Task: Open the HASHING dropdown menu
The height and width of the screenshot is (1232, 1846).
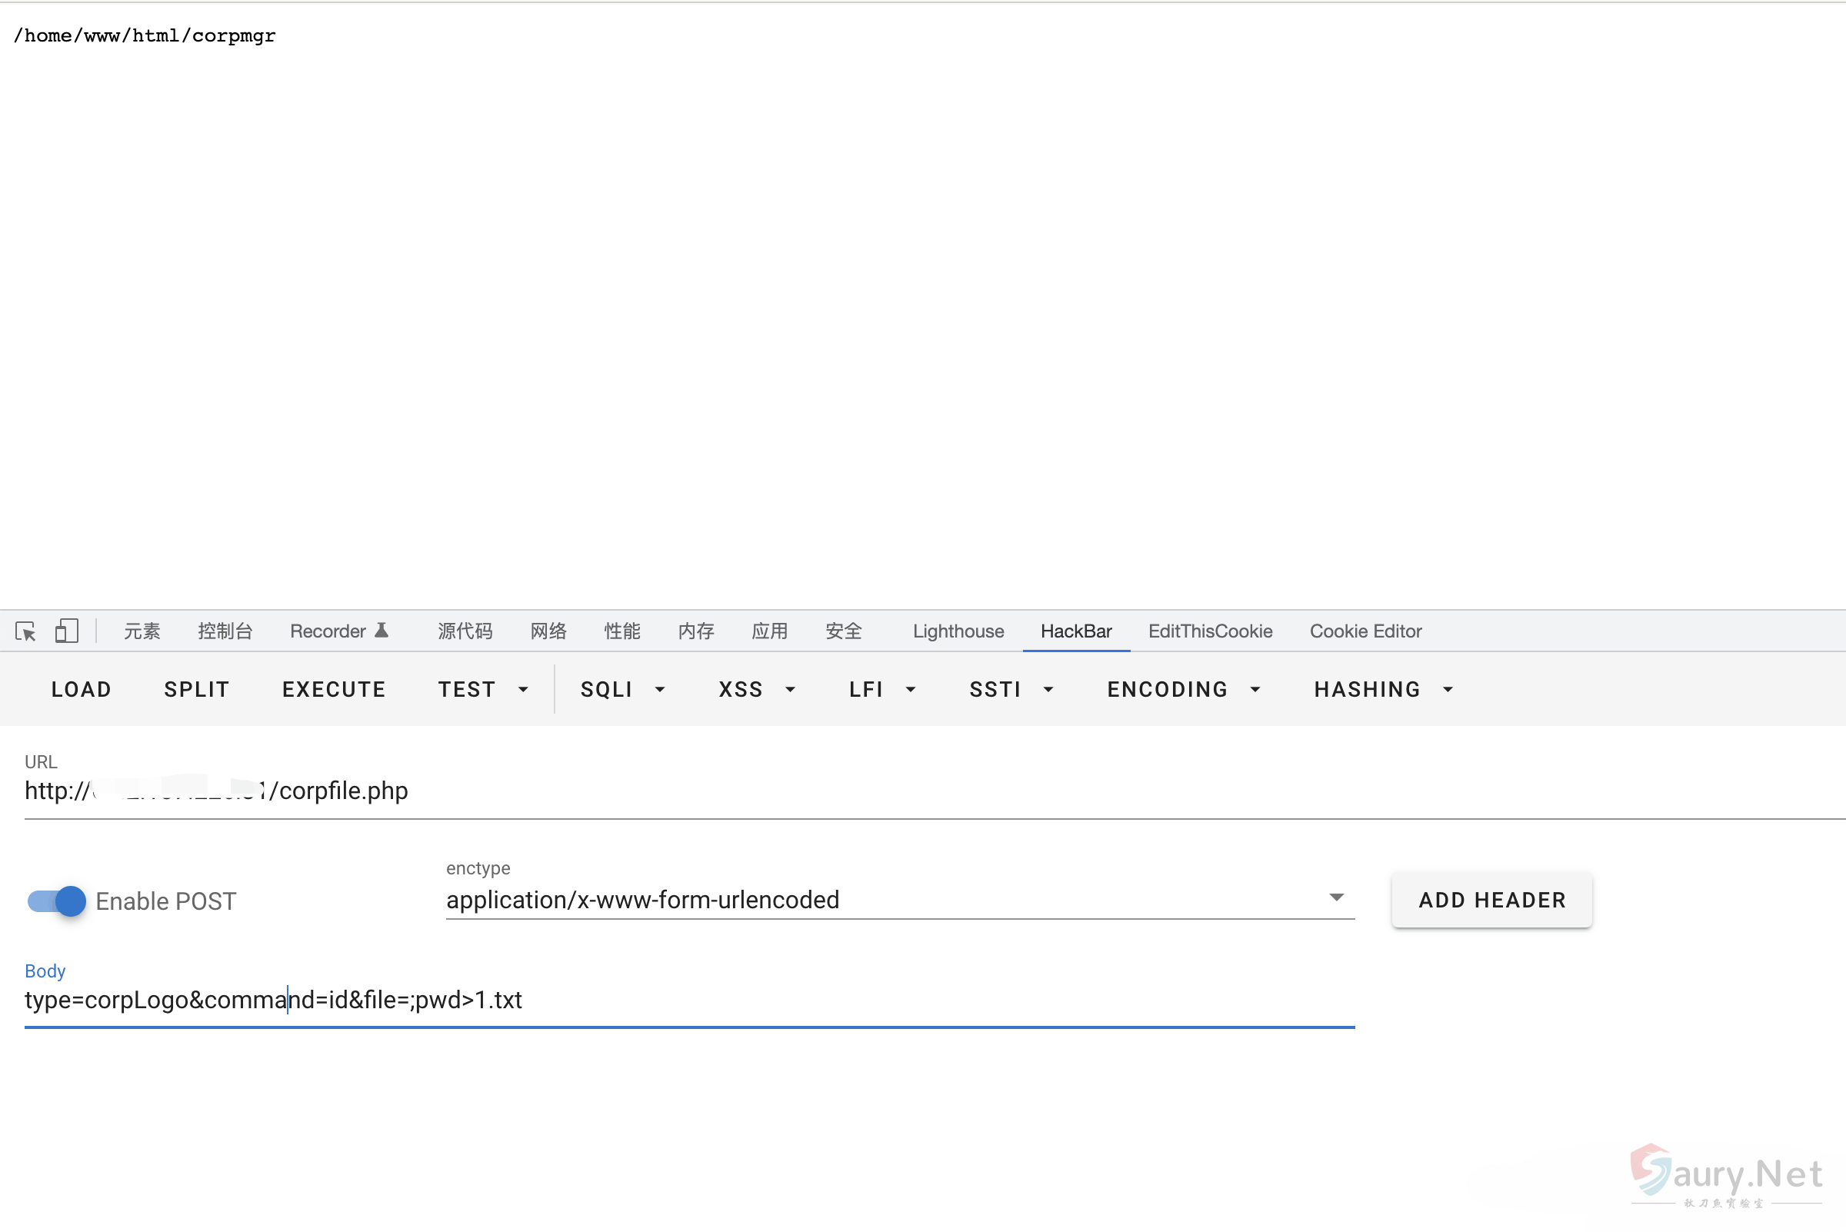Action: (x=1383, y=689)
